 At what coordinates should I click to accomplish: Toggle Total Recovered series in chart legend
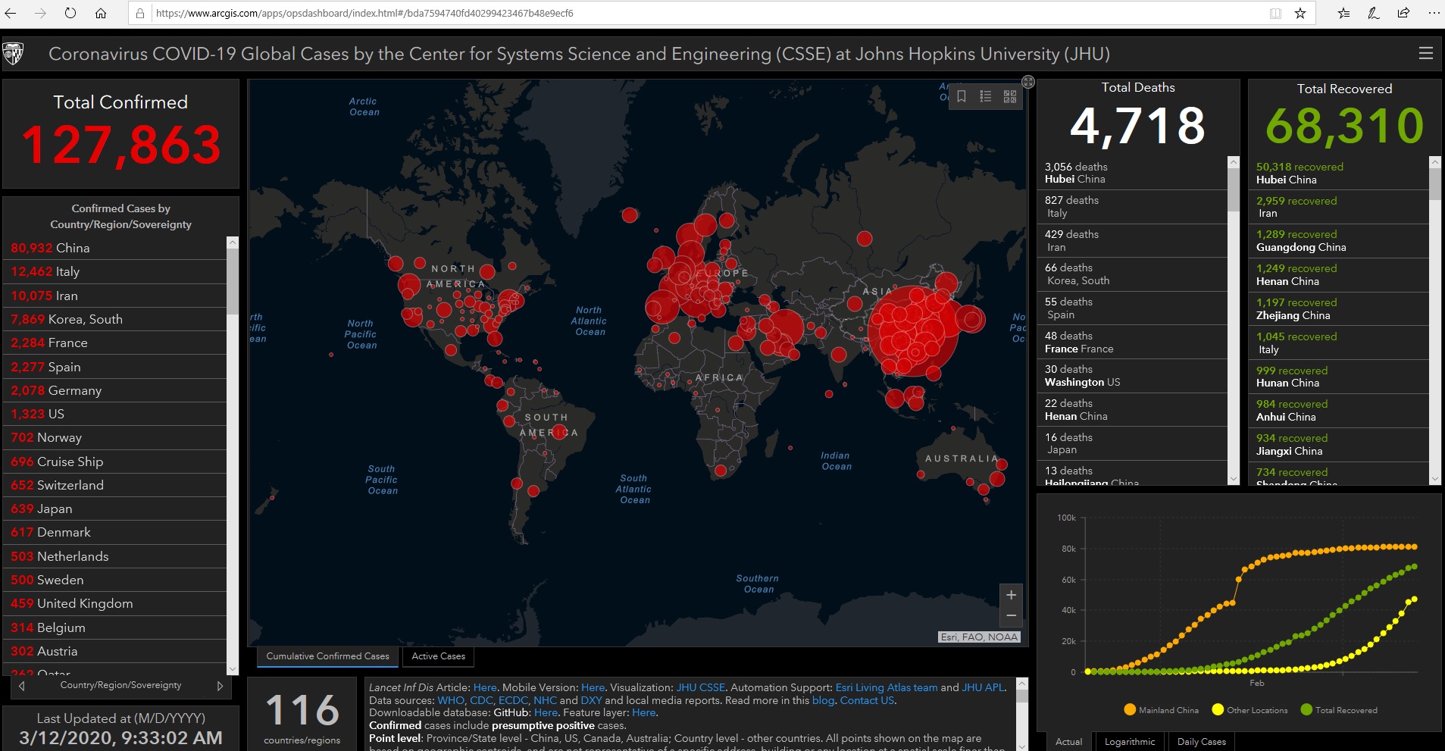pyautogui.click(x=1339, y=710)
